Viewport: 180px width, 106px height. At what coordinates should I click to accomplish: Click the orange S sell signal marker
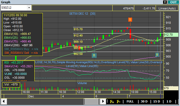(x=130, y=20)
